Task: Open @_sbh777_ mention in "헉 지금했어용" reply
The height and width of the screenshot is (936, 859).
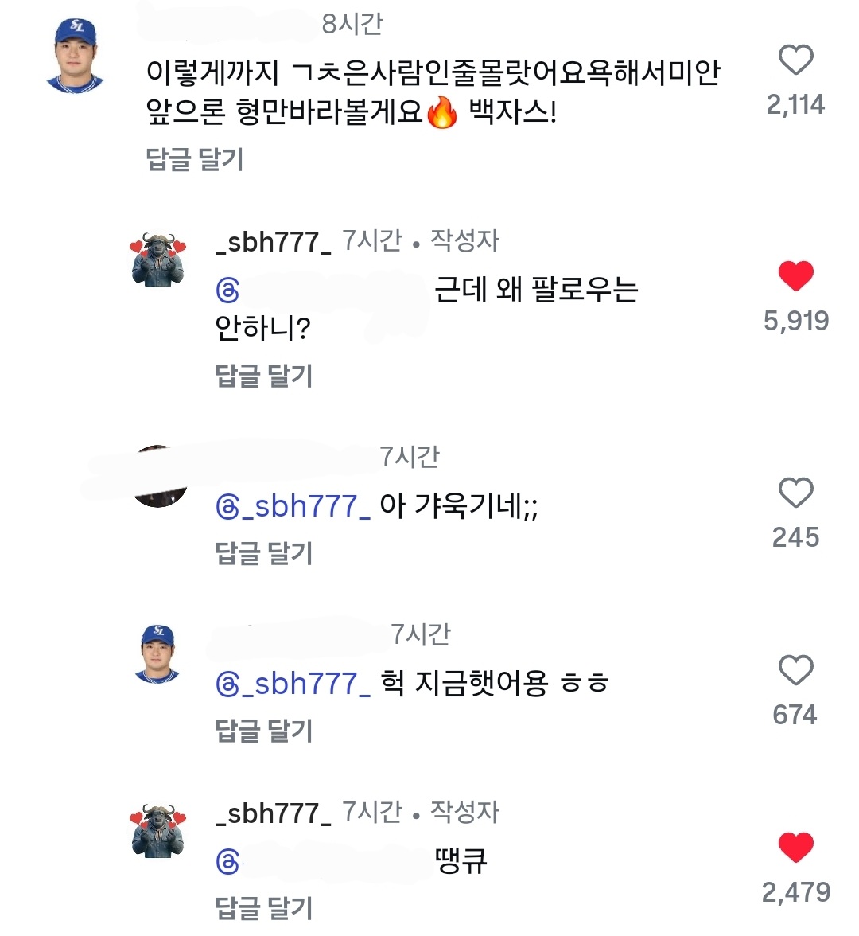Action: (x=293, y=684)
